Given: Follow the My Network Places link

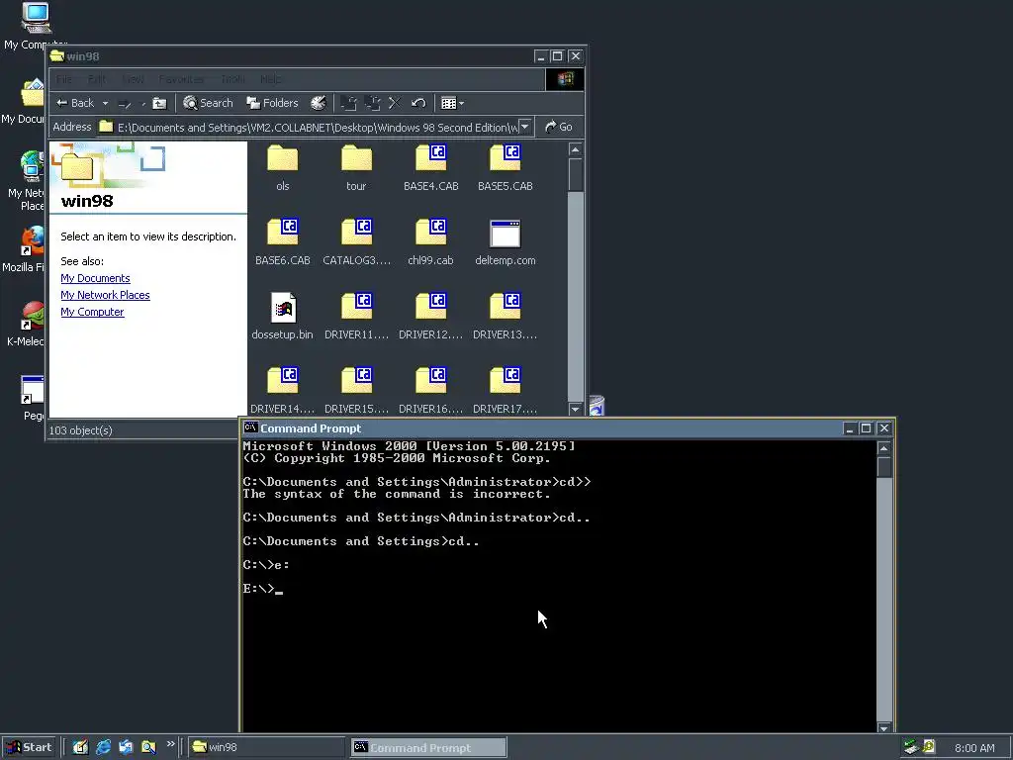Looking at the screenshot, I should (105, 295).
